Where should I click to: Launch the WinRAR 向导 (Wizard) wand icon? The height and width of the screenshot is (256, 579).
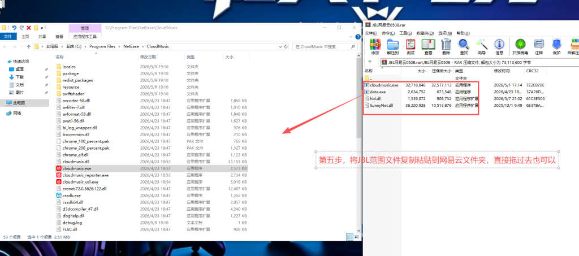(x=482, y=47)
